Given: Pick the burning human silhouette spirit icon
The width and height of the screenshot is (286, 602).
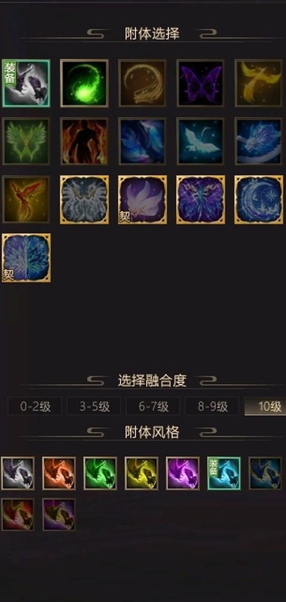Looking at the screenshot, I should pos(84,142).
